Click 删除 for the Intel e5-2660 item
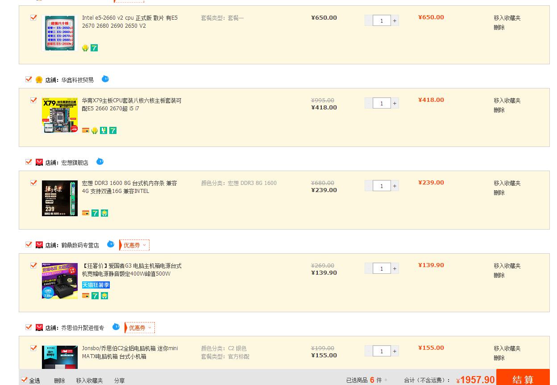Image resolution: width=557 pixels, height=385 pixels. point(499,27)
